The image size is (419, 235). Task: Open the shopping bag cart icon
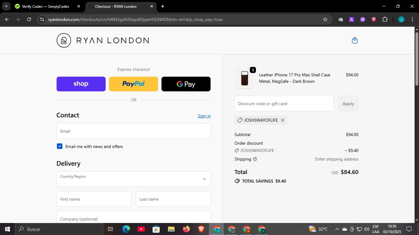pos(354,40)
